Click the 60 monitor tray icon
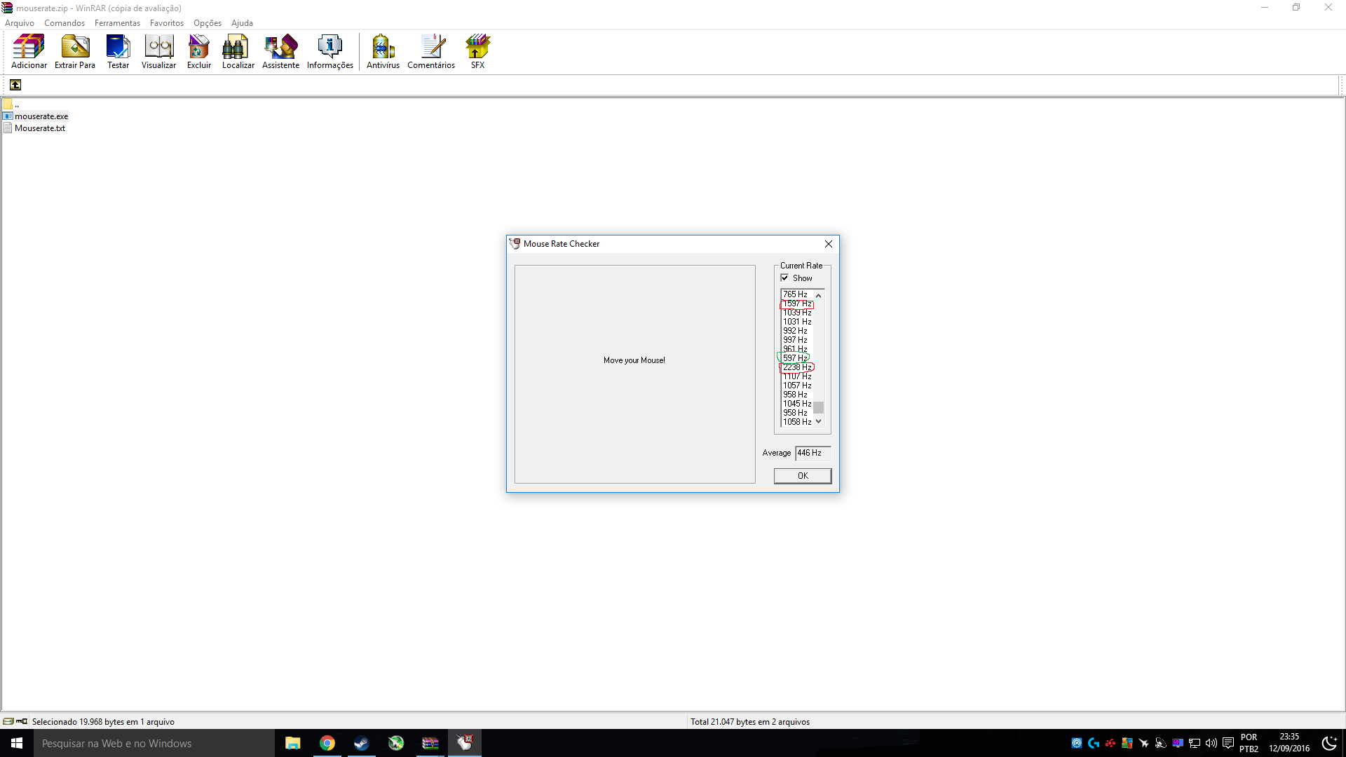1346x757 pixels. tap(1178, 743)
